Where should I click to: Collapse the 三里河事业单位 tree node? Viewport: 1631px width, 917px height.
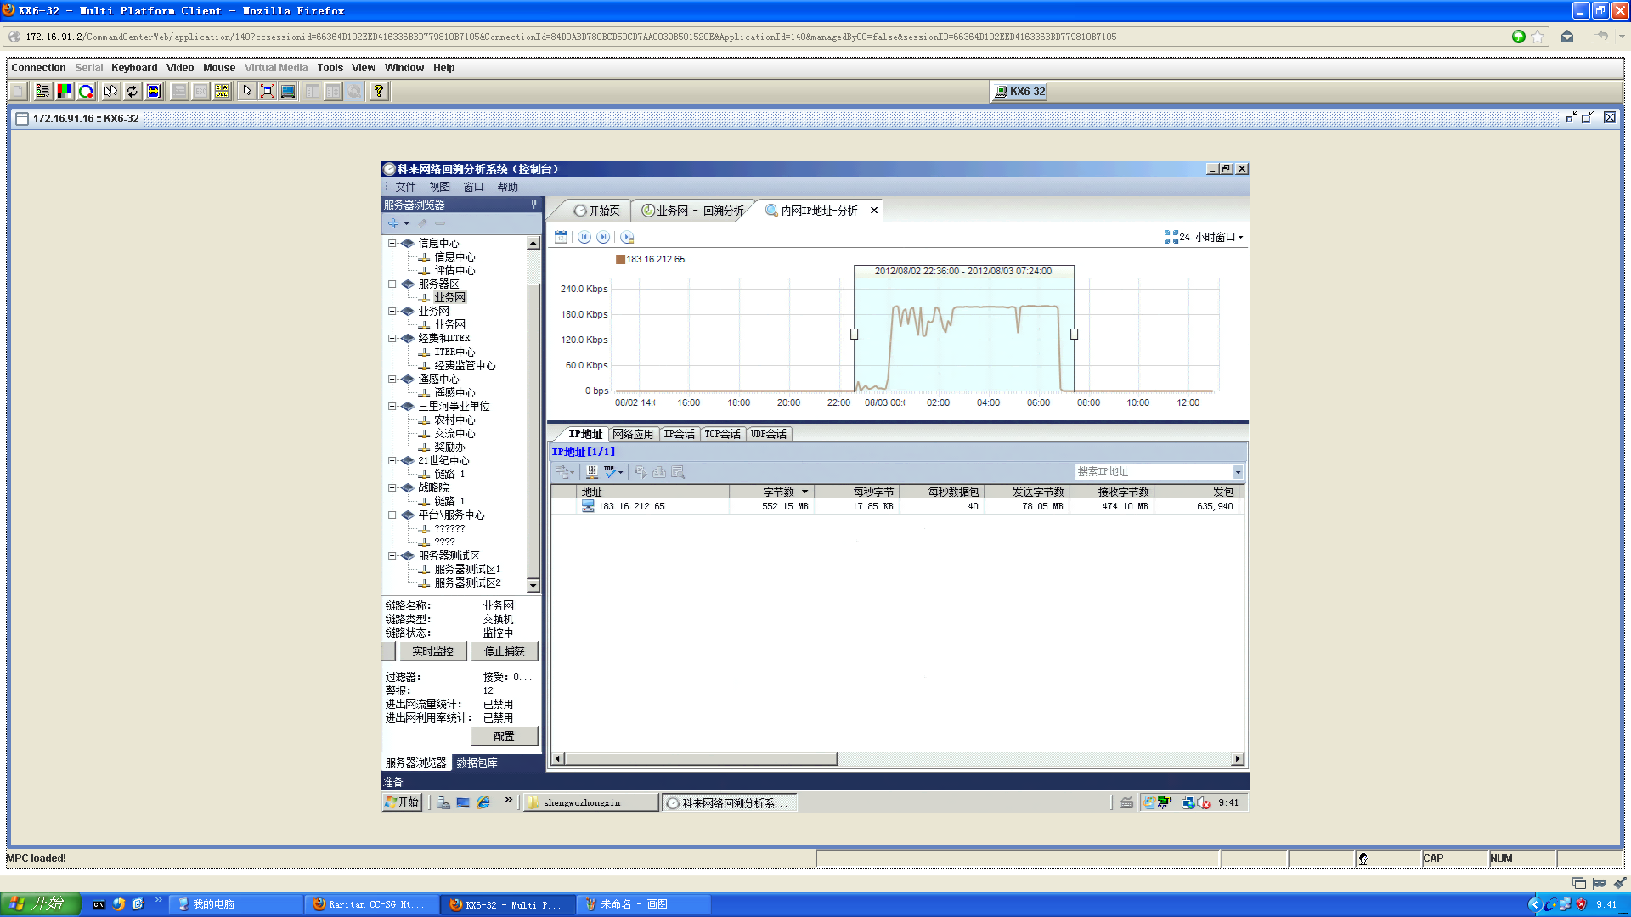pos(392,407)
